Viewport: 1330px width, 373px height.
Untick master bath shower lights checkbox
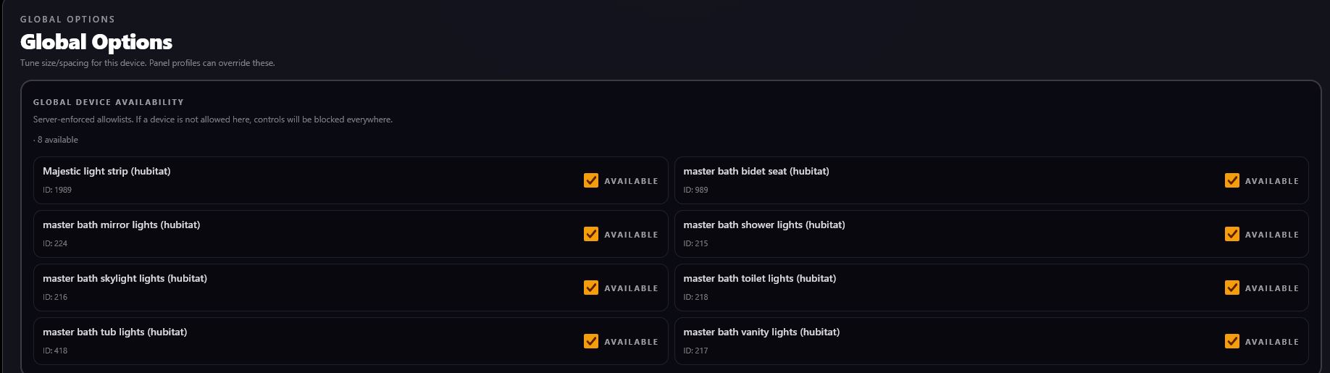pyautogui.click(x=1231, y=234)
